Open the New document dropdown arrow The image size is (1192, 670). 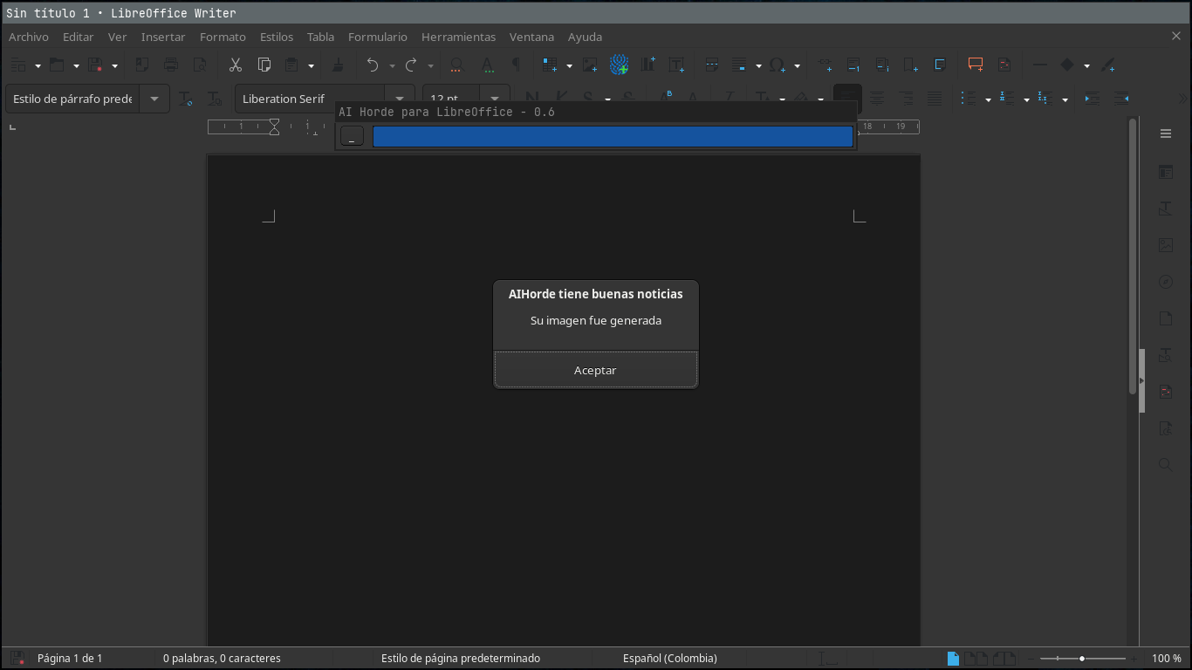38,65
